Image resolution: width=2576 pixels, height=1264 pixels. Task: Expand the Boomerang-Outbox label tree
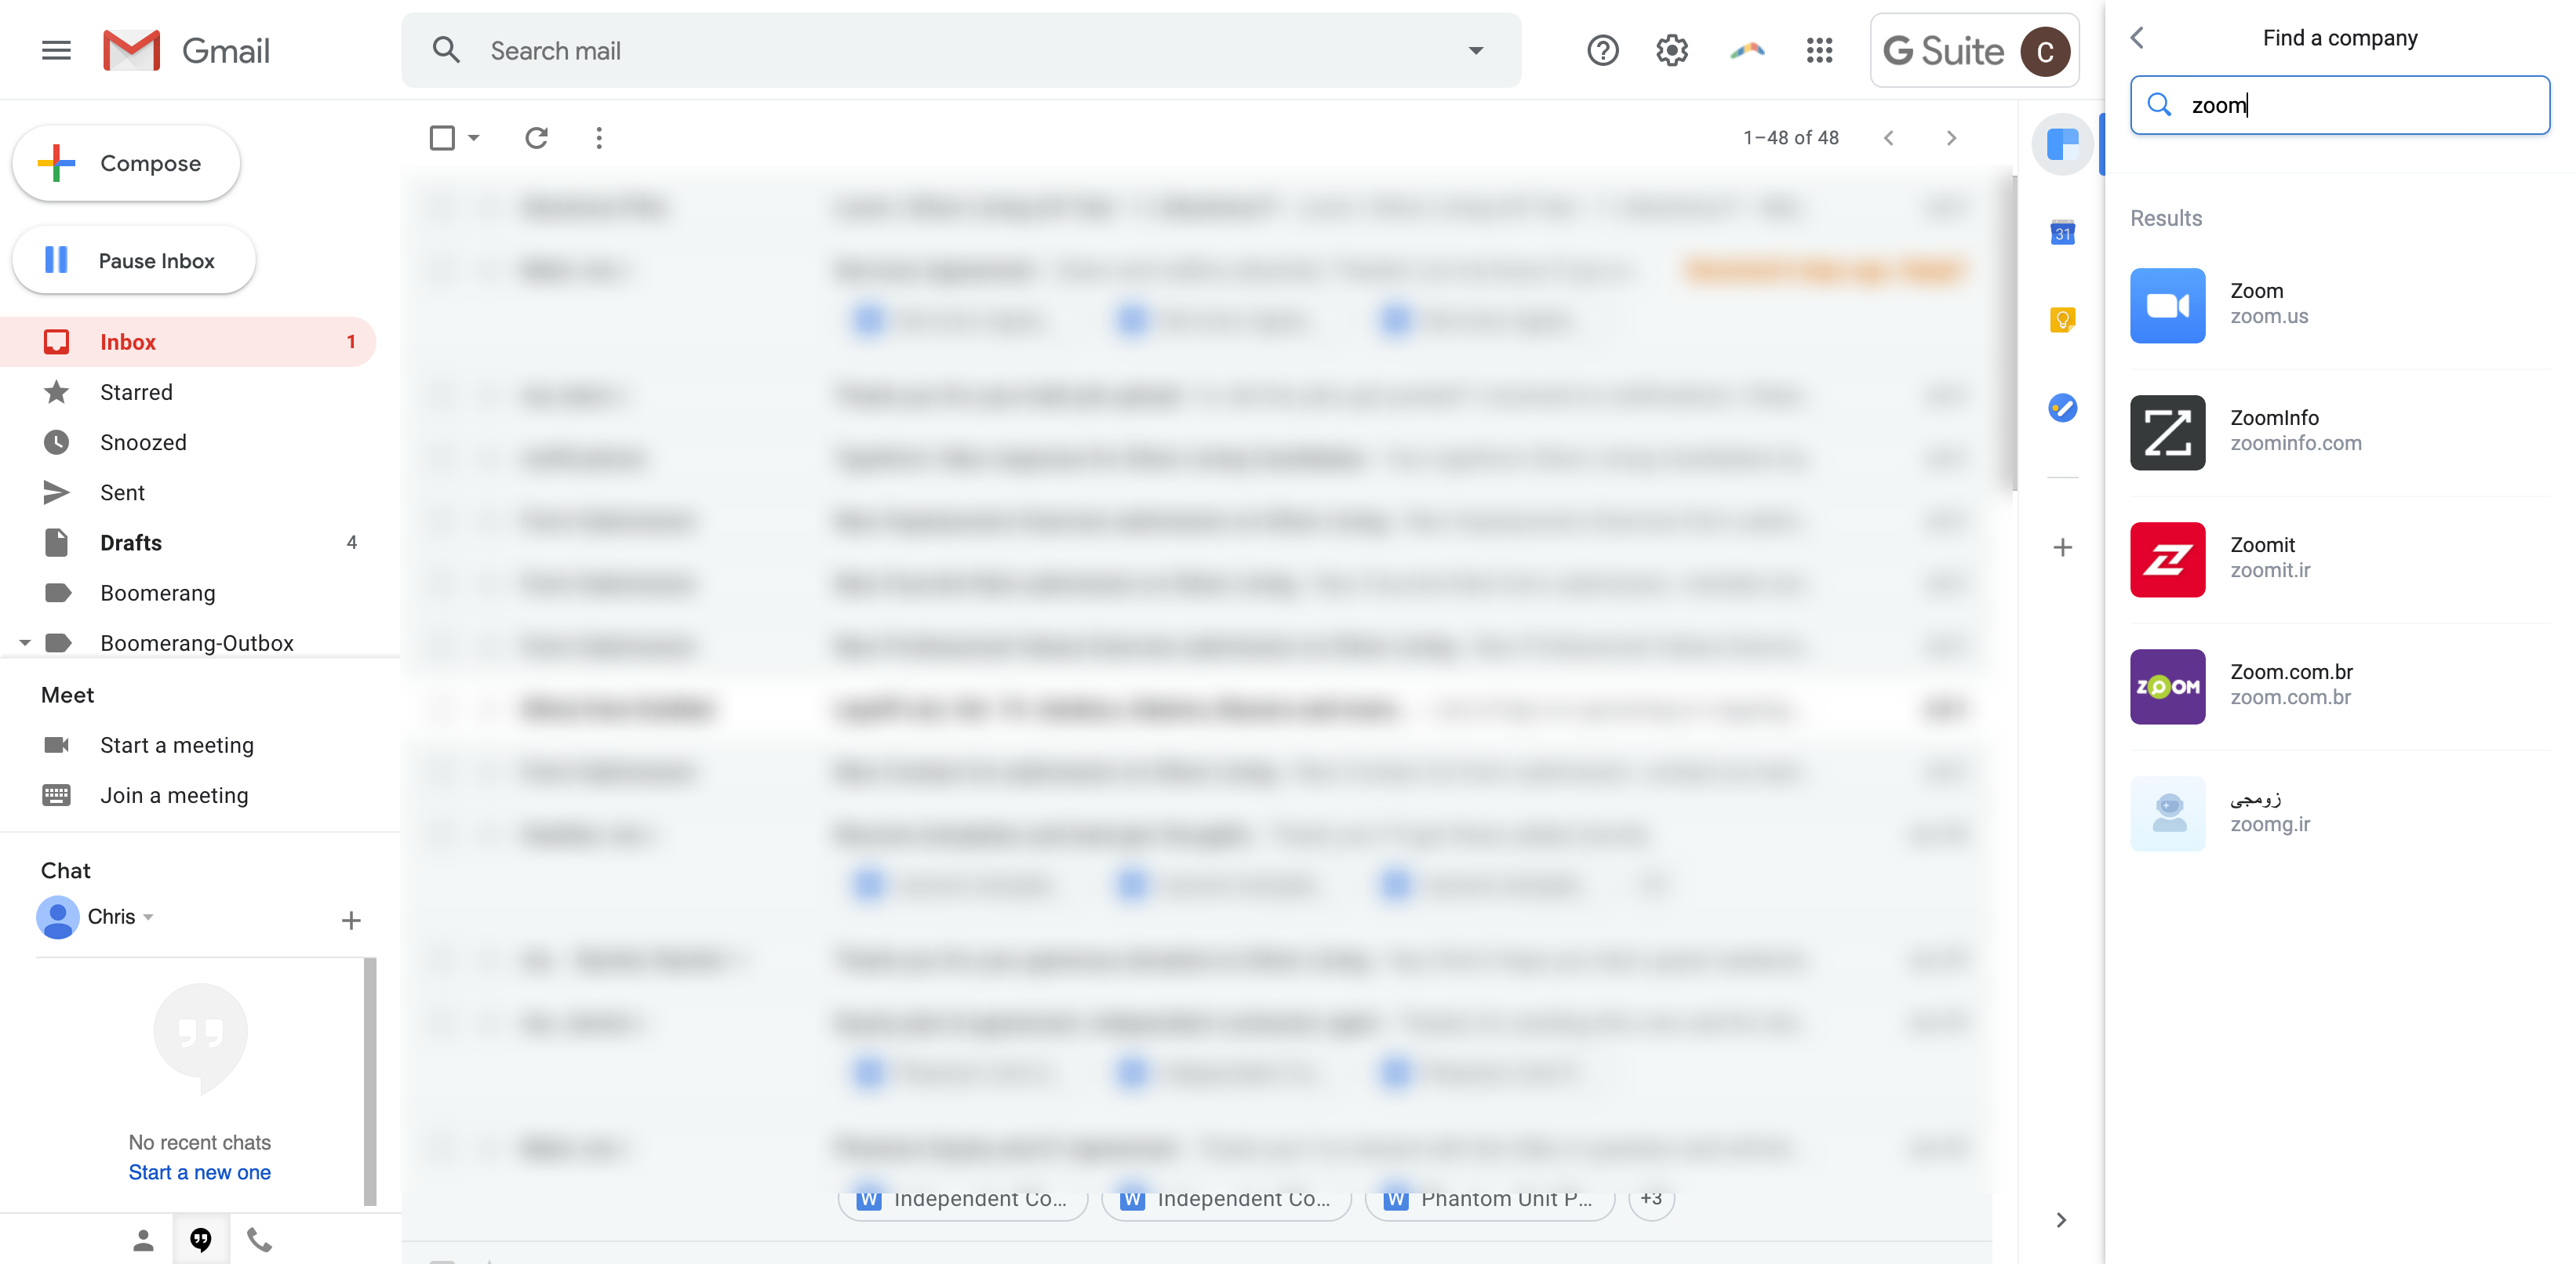click(25, 643)
